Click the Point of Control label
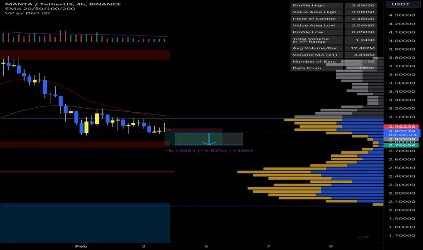423x250 pixels. coord(317,19)
